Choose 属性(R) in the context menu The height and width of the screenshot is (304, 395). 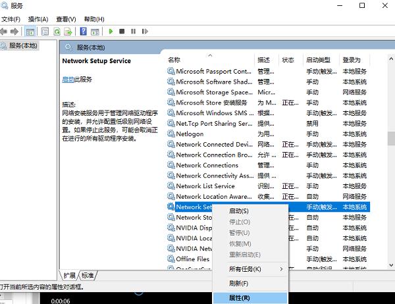tap(250, 298)
